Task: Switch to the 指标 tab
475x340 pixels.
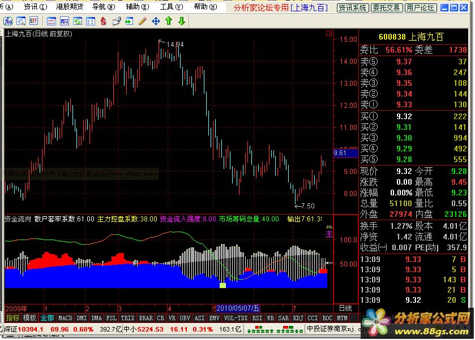Action: point(12,318)
